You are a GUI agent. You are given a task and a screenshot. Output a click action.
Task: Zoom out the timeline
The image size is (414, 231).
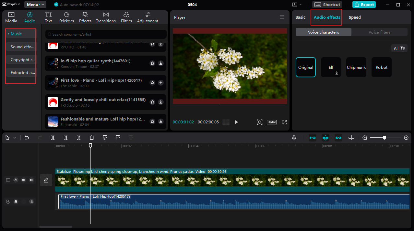(x=365, y=138)
